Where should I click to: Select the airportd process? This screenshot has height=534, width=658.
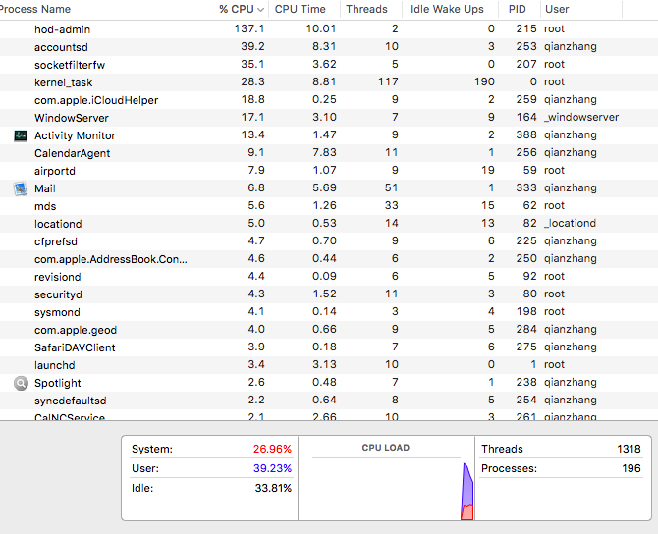pyautogui.click(x=55, y=171)
